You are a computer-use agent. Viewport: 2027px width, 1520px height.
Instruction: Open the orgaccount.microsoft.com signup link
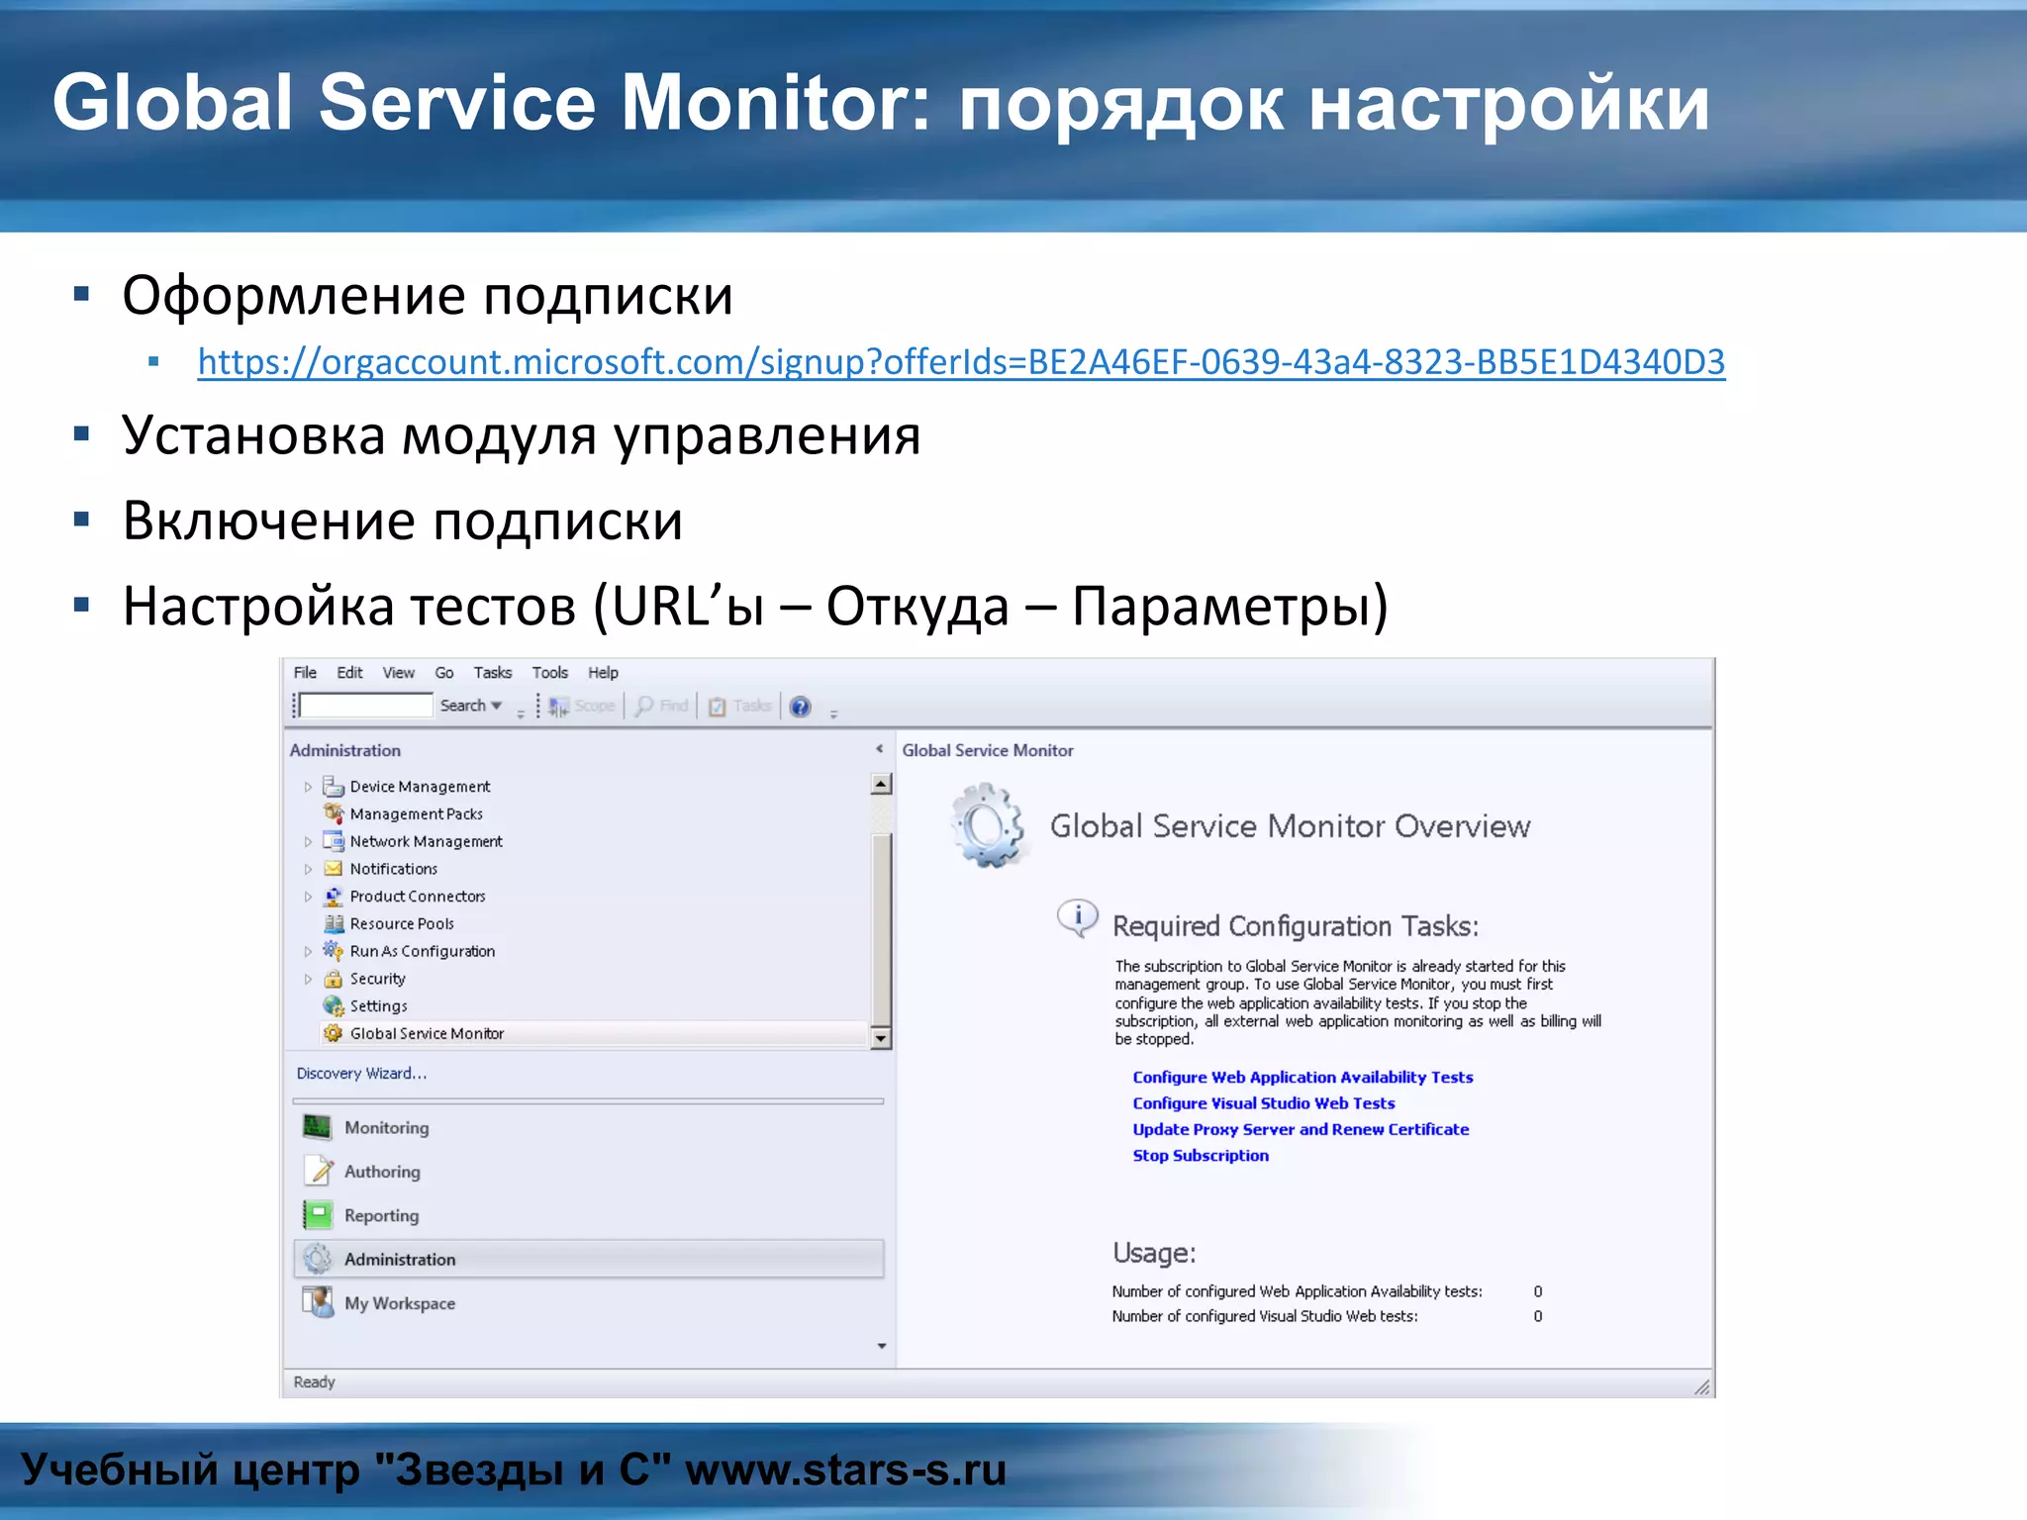pos(961,362)
